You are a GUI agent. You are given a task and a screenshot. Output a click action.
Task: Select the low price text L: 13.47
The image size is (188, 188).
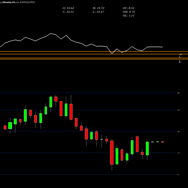(98, 12)
